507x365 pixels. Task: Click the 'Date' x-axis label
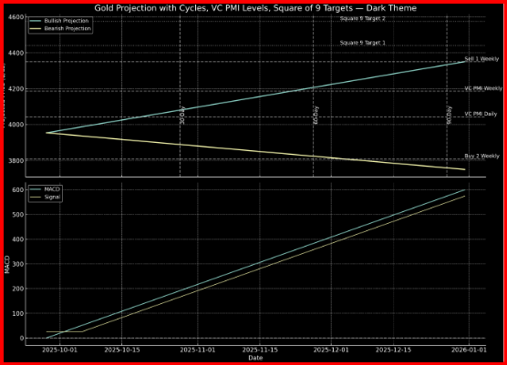tap(255, 358)
